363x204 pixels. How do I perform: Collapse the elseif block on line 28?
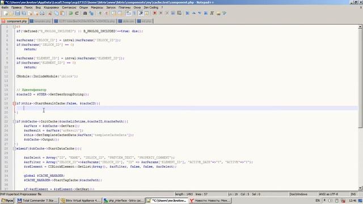click(x=14, y=148)
